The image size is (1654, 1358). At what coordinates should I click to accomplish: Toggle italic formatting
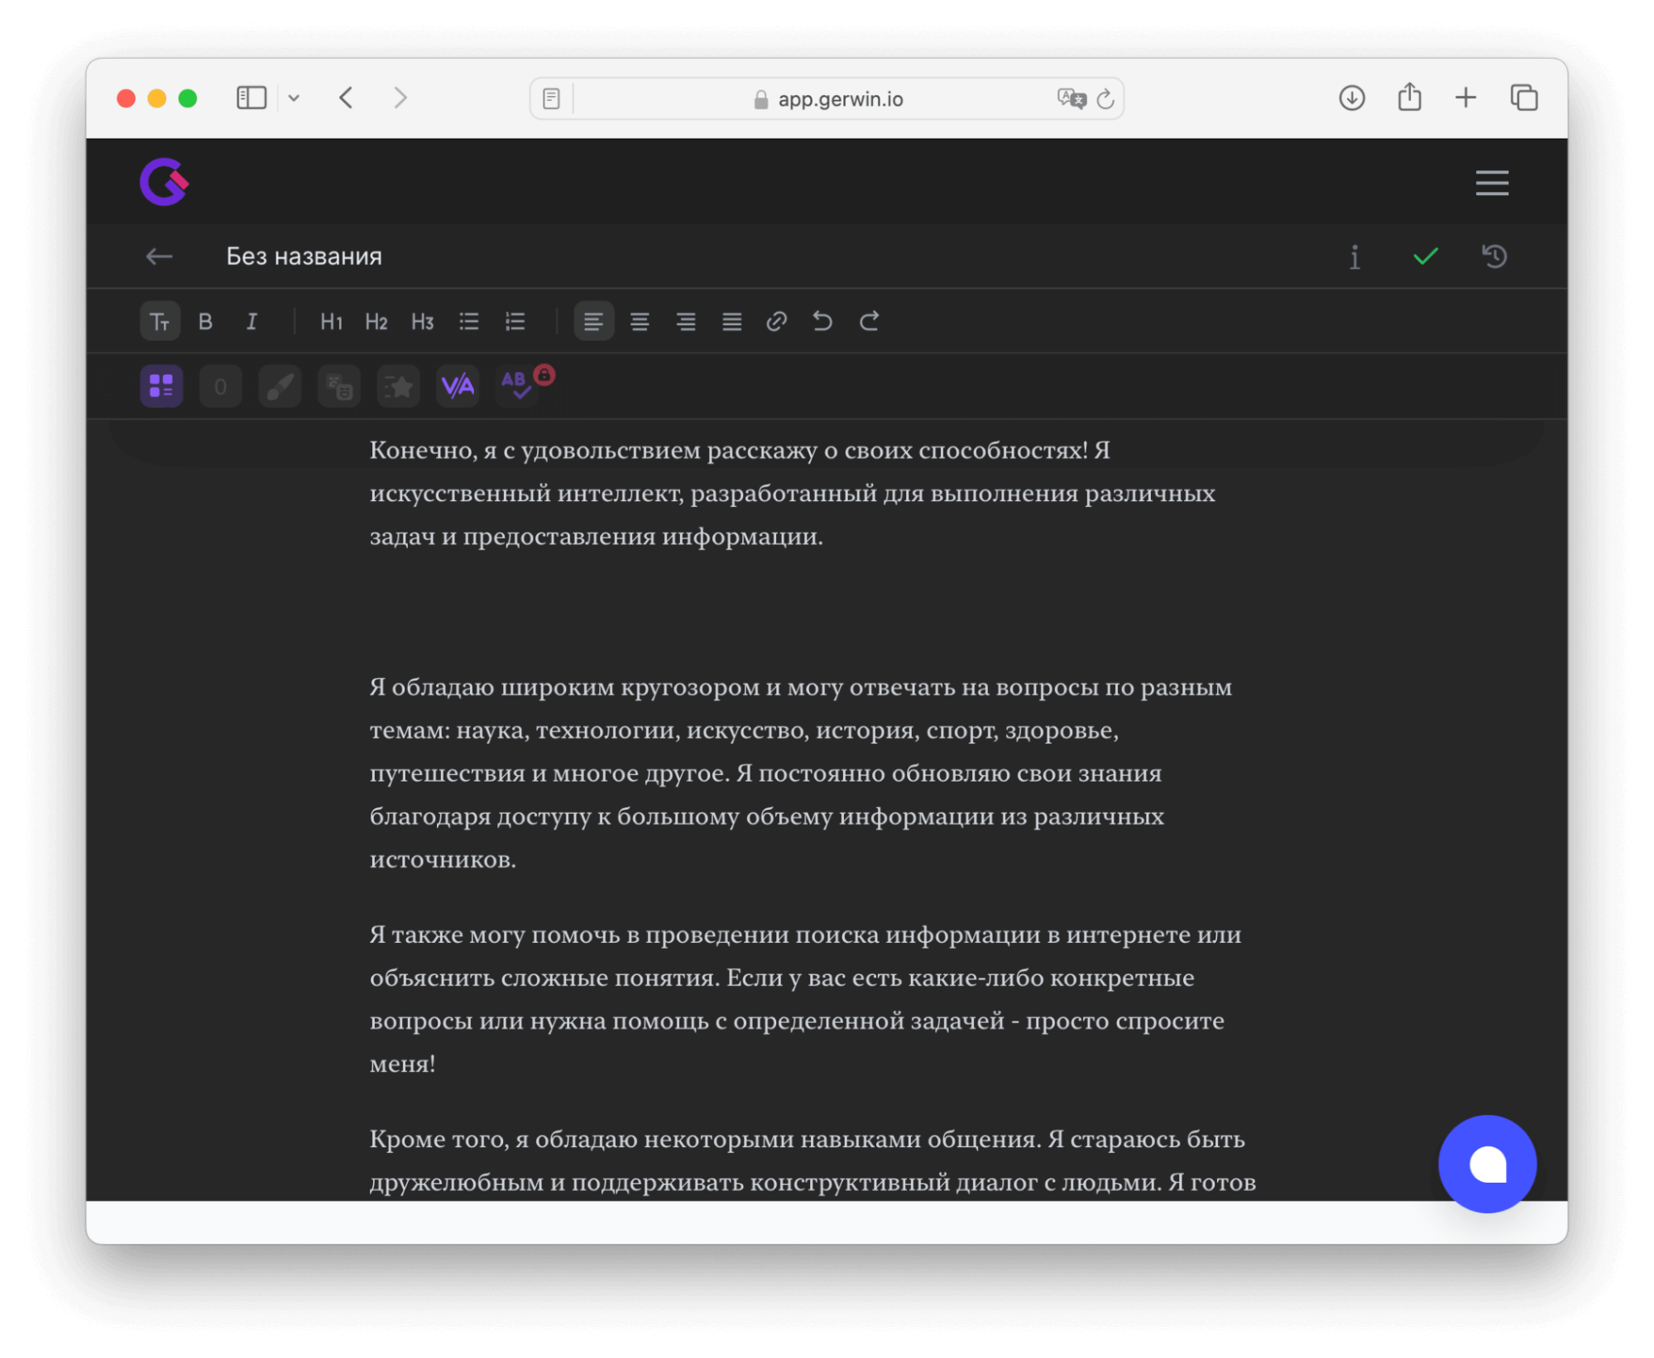tap(252, 322)
